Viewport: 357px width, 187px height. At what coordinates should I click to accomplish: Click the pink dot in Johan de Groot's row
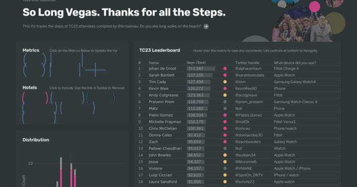pyautogui.click(x=225, y=68)
